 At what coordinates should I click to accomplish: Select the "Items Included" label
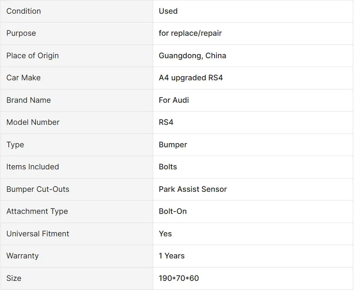[x=32, y=167]
